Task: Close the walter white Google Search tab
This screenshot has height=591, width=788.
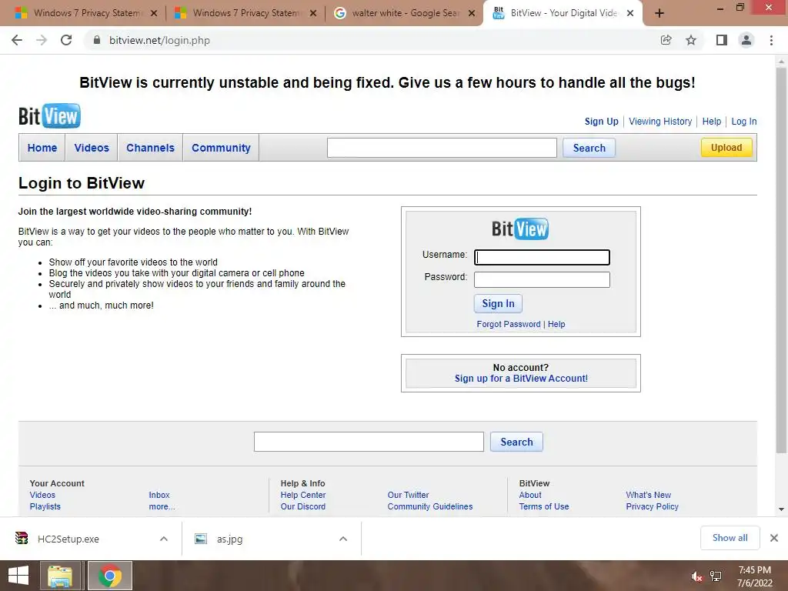Action: [x=472, y=14]
